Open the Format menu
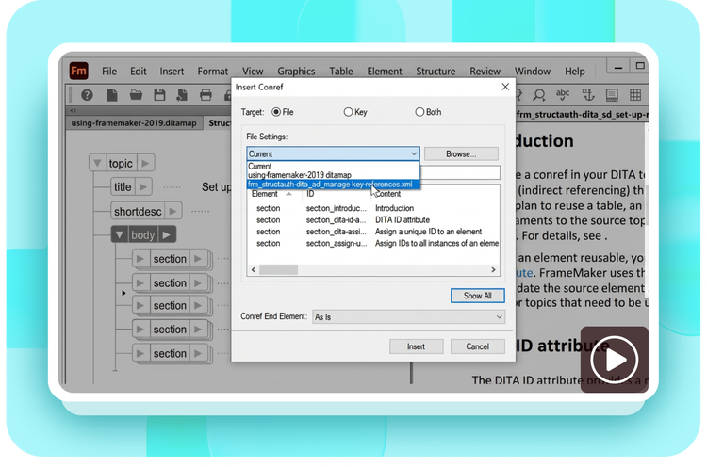Image resolution: width=707 pixels, height=467 pixels. [x=213, y=72]
